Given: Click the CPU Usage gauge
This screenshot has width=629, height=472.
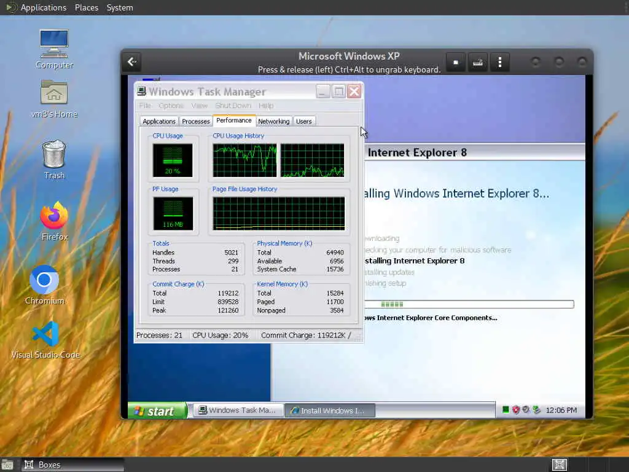Looking at the screenshot, I should click(173, 160).
